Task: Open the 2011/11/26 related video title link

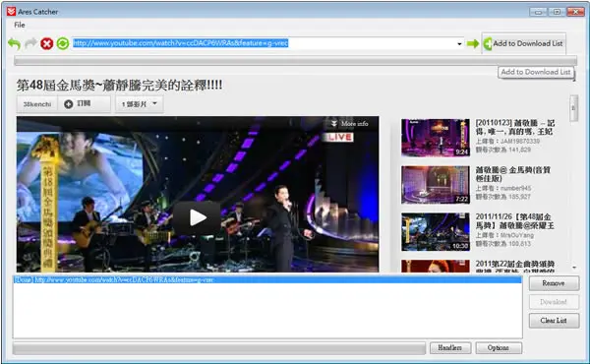Action: click(x=514, y=221)
